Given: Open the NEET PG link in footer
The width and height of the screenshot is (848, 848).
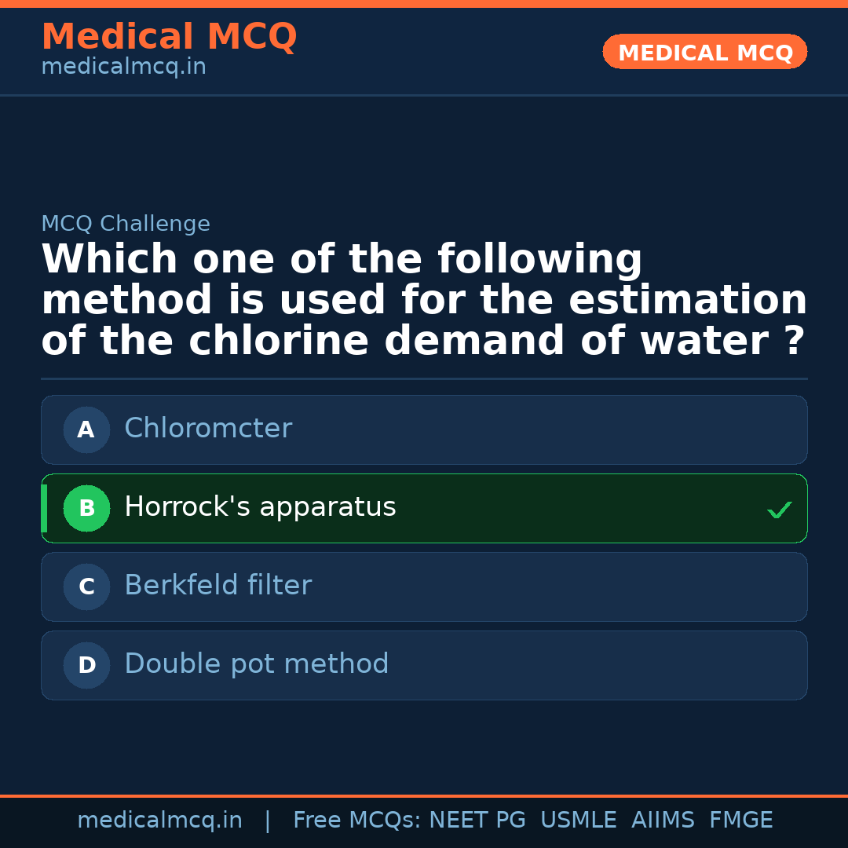Looking at the screenshot, I should click(x=477, y=820).
